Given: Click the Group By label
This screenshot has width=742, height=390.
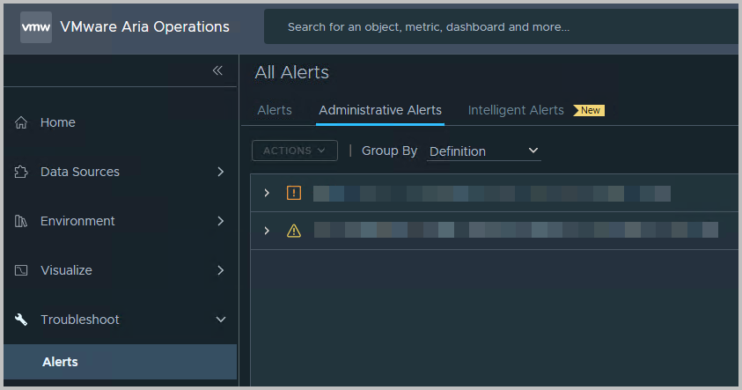Looking at the screenshot, I should point(389,151).
